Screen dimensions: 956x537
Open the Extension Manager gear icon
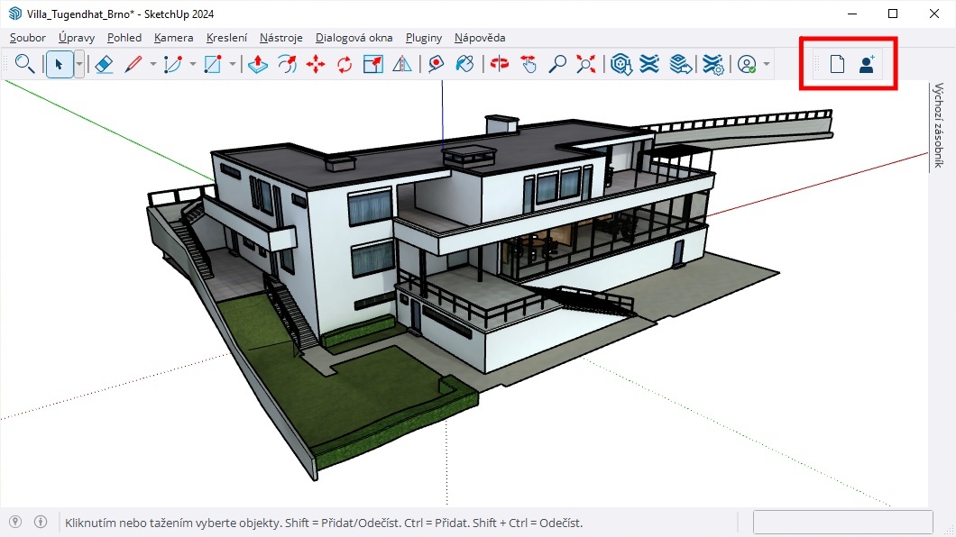point(712,64)
